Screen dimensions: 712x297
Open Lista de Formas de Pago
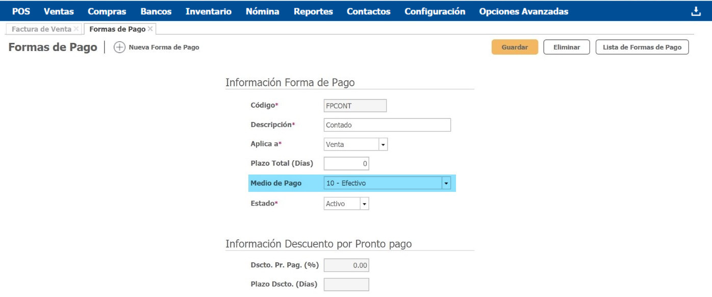(x=642, y=47)
